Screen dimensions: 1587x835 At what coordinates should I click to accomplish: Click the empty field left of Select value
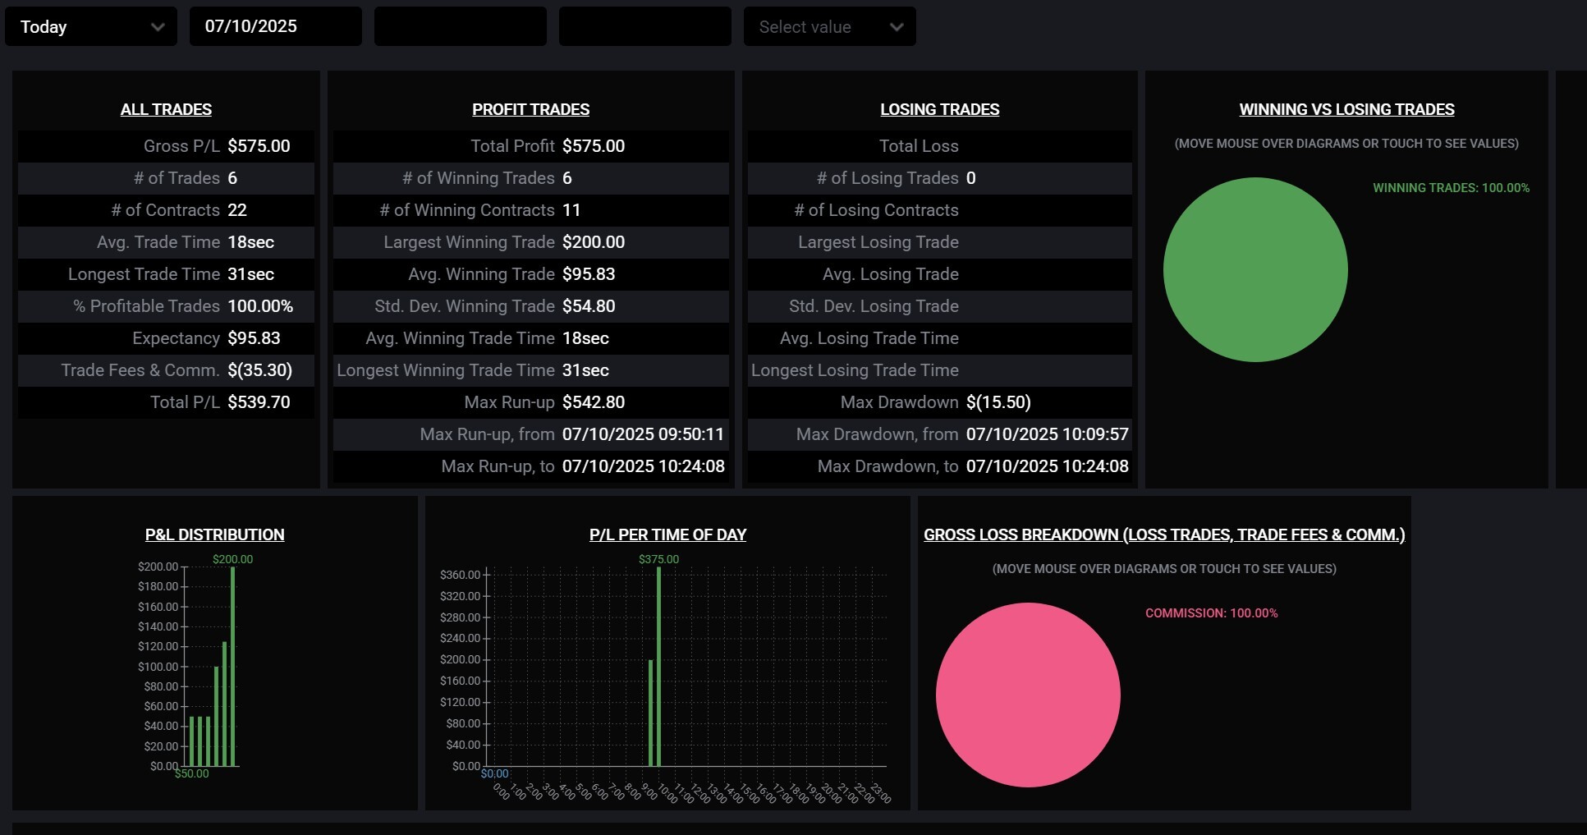pyautogui.click(x=644, y=27)
